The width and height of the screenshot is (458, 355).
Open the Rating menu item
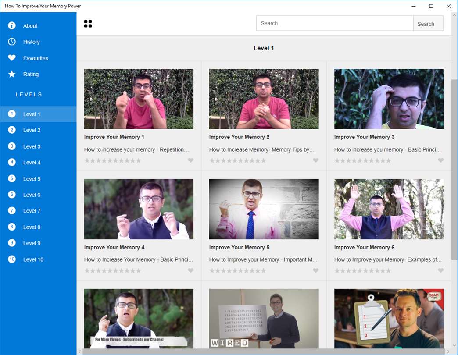pyautogui.click(x=38, y=74)
